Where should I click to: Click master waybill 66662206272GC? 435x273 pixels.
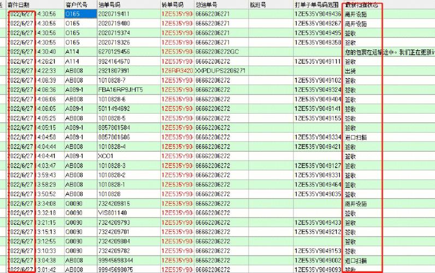pyautogui.click(x=217, y=52)
